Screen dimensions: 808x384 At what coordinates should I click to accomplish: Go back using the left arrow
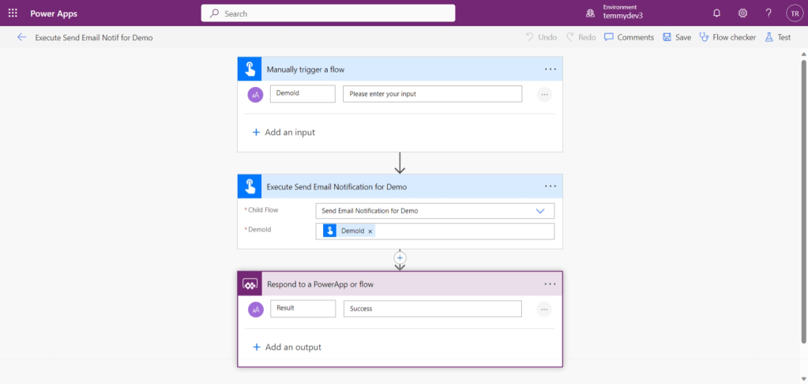(x=21, y=37)
